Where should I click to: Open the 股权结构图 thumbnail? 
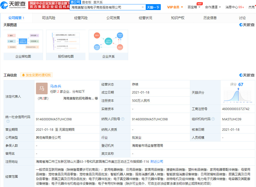[66, 45]
